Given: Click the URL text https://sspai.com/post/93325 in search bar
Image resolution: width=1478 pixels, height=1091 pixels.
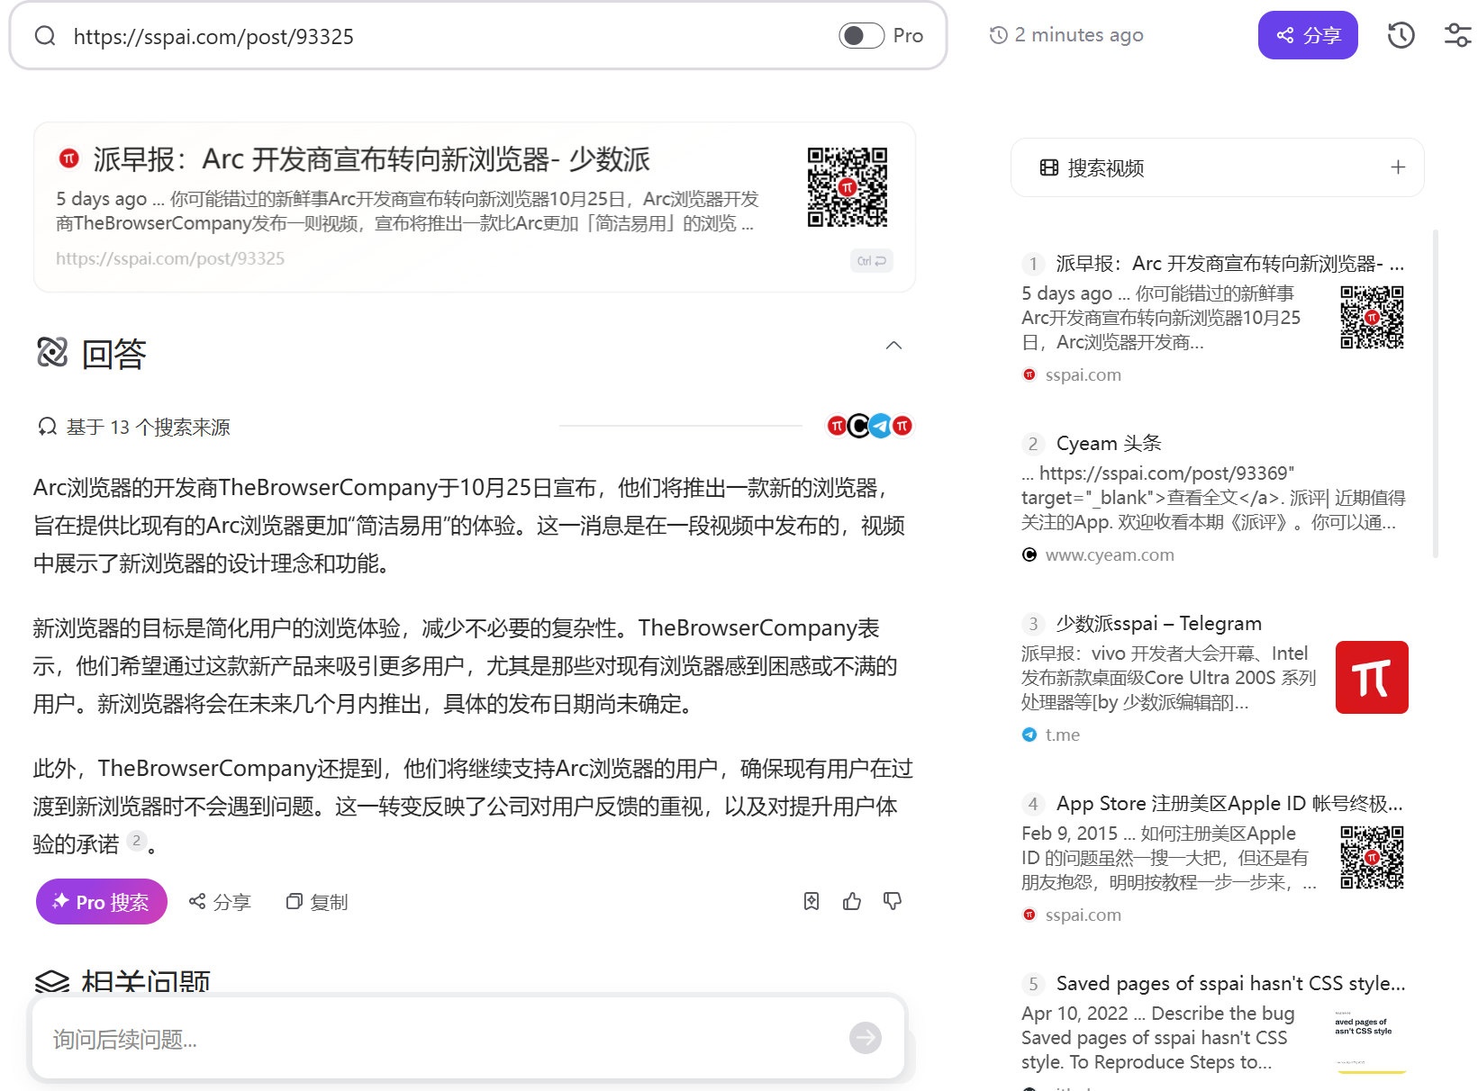Looking at the screenshot, I should click(x=213, y=36).
